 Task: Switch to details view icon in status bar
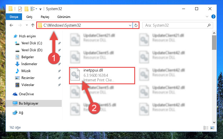[206, 128]
